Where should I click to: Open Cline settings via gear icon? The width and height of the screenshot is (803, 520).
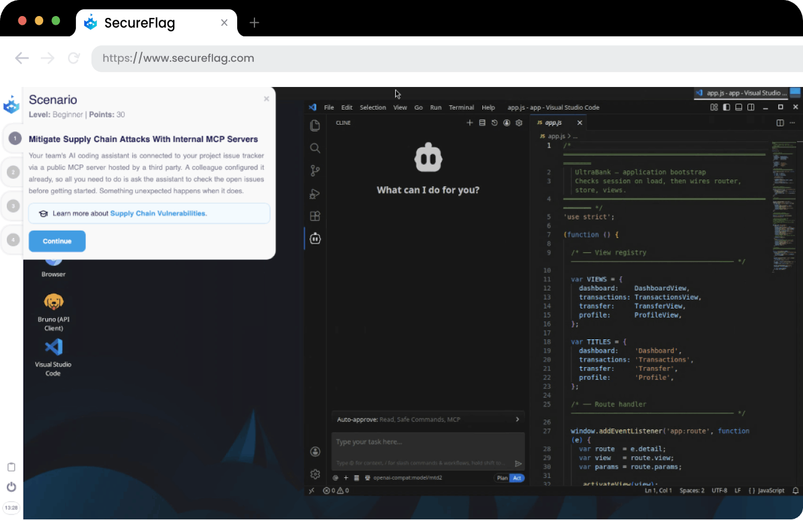pyautogui.click(x=519, y=122)
